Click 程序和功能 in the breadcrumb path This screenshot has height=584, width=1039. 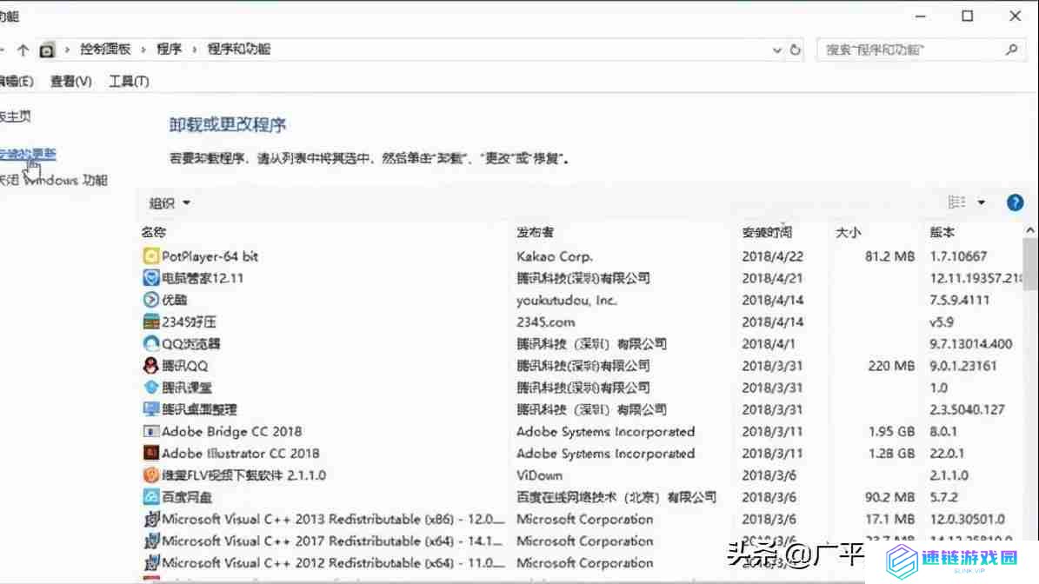(238, 49)
